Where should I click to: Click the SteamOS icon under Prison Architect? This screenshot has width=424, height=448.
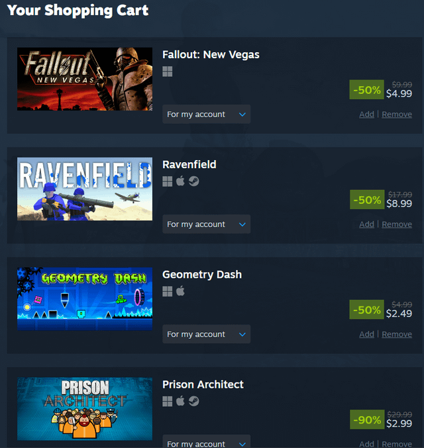193,401
